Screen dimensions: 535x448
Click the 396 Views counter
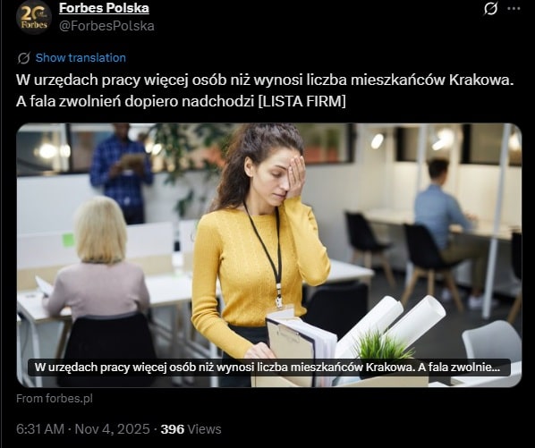pyautogui.click(x=191, y=429)
